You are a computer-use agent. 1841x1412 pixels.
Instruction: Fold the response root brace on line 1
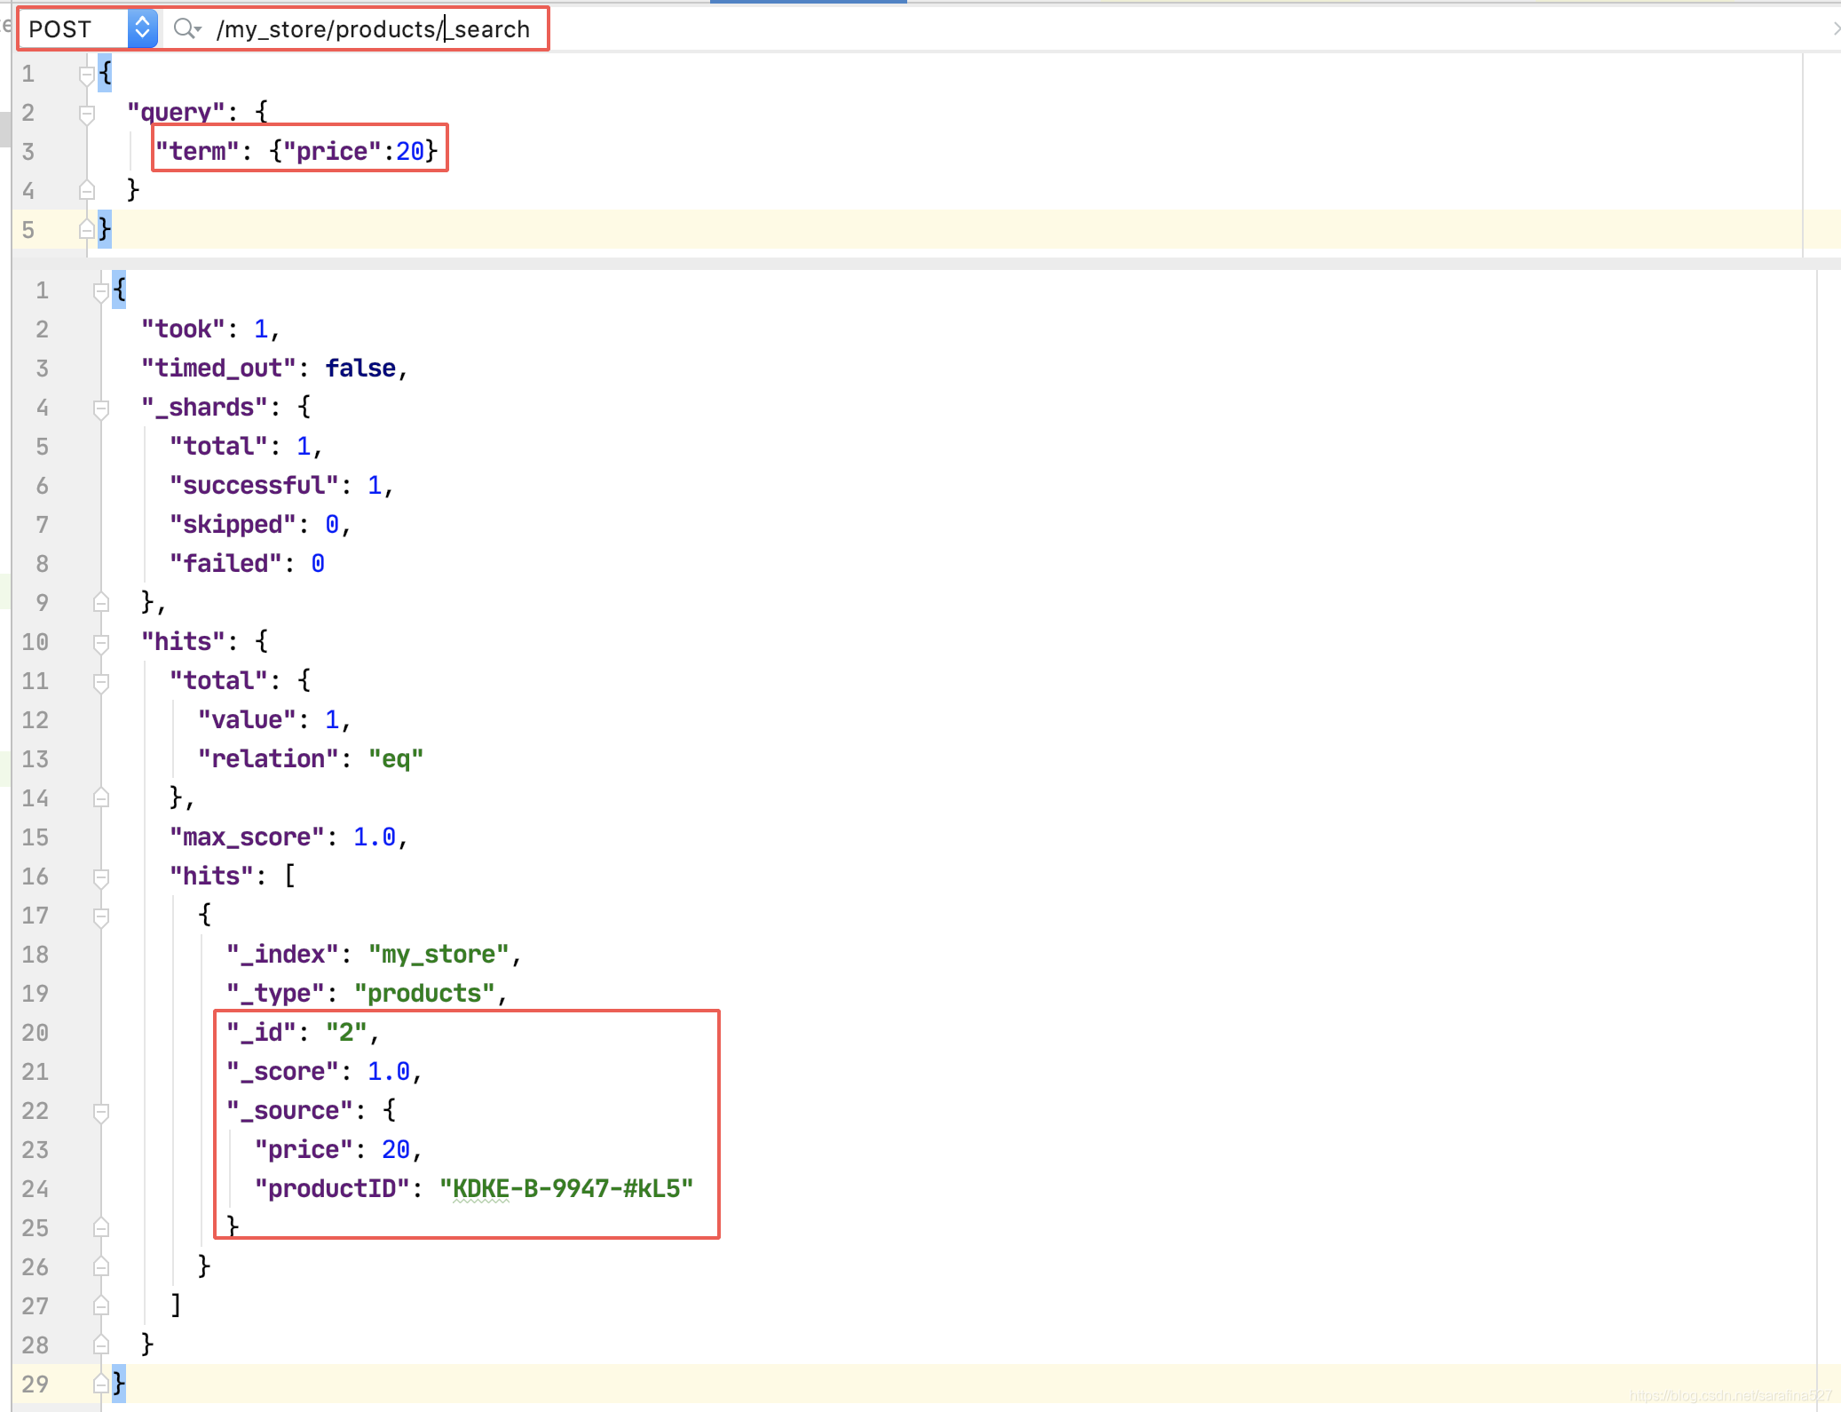tap(101, 290)
